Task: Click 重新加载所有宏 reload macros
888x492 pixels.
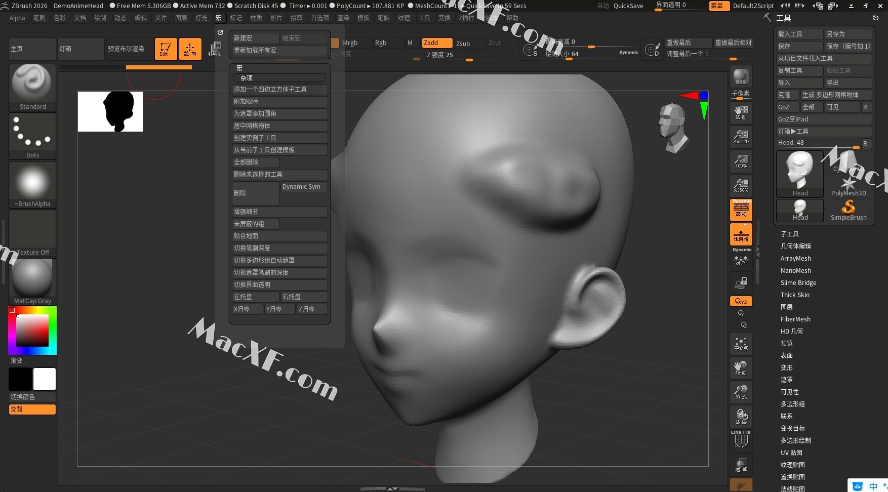Action: pos(279,50)
